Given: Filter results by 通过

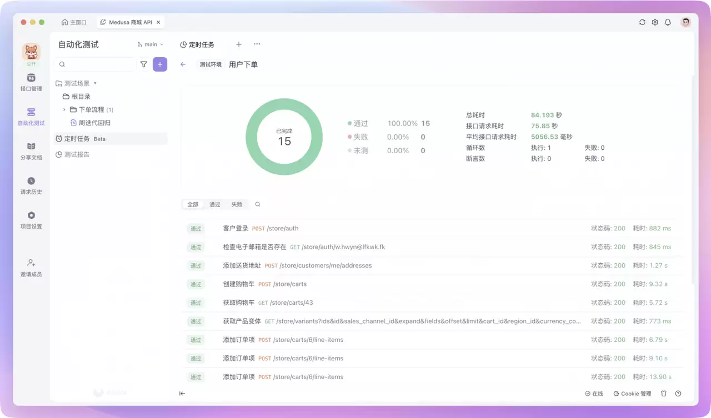Looking at the screenshot, I should pyautogui.click(x=215, y=204).
